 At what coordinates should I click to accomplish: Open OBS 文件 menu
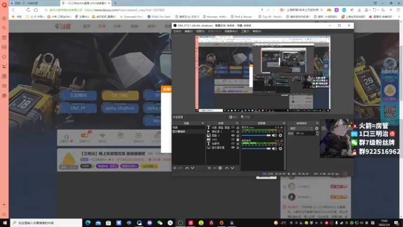[177, 31]
